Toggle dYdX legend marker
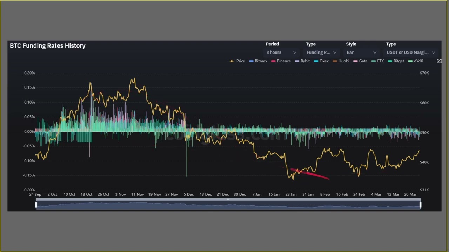The height and width of the screenshot is (252, 449). click(416, 61)
